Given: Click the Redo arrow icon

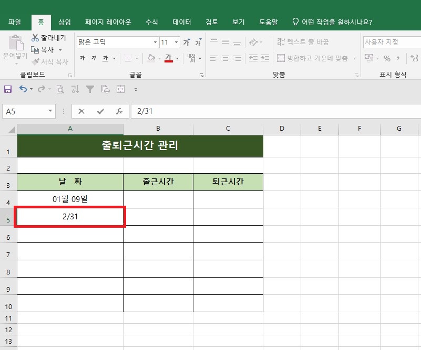Looking at the screenshot, I should point(42,89).
